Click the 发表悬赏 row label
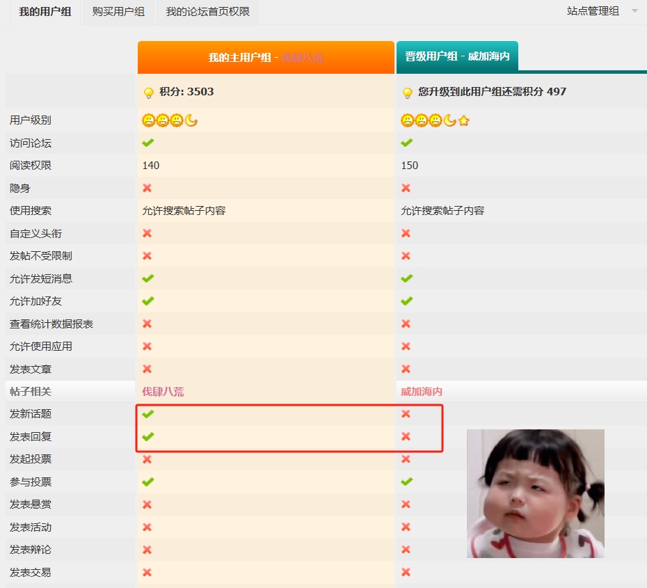The height and width of the screenshot is (588, 647). point(31,504)
